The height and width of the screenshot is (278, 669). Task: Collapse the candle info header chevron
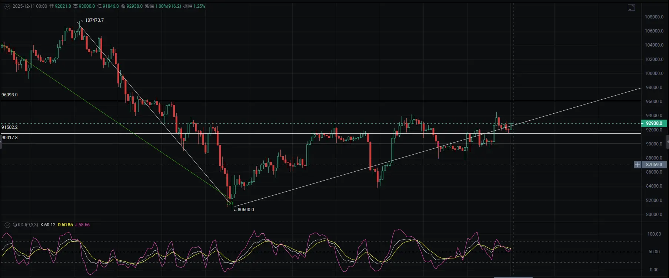(7, 7)
